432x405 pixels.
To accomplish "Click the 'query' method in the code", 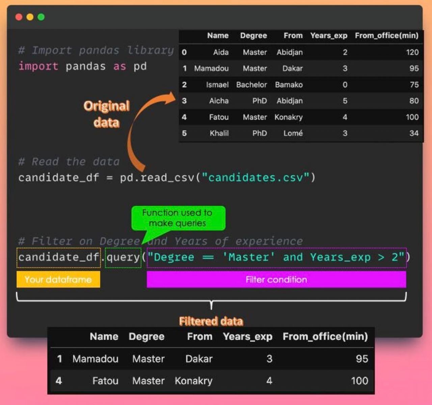I will 123,258.
